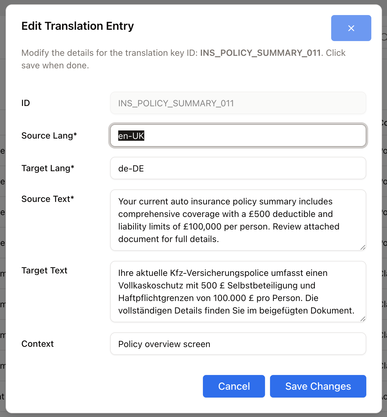387x417 pixels.
Task: Cancel editing the translation entry
Action: click(x=234, y=386)
